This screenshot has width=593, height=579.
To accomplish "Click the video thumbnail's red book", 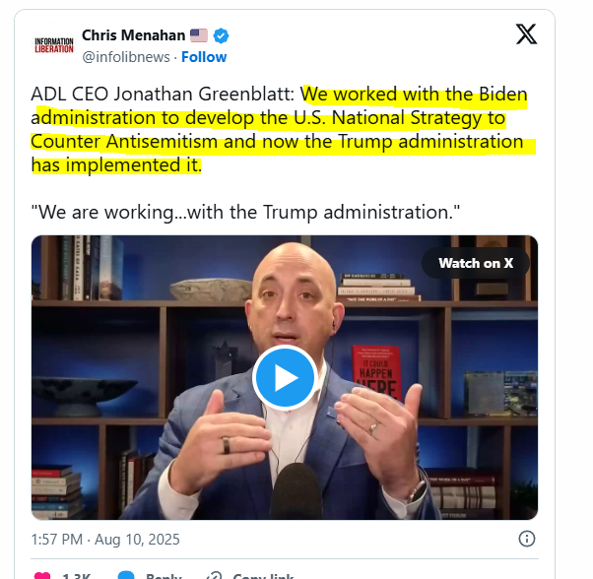I will coord(376,372).
